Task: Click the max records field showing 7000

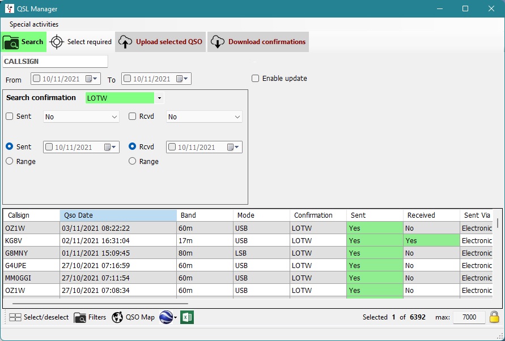Action: pos(469,317)
